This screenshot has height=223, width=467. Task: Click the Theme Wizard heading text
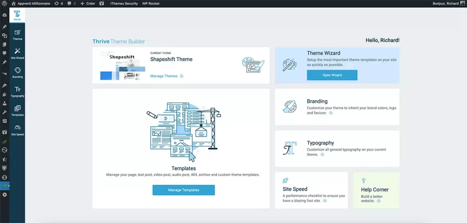coord(323,53)
